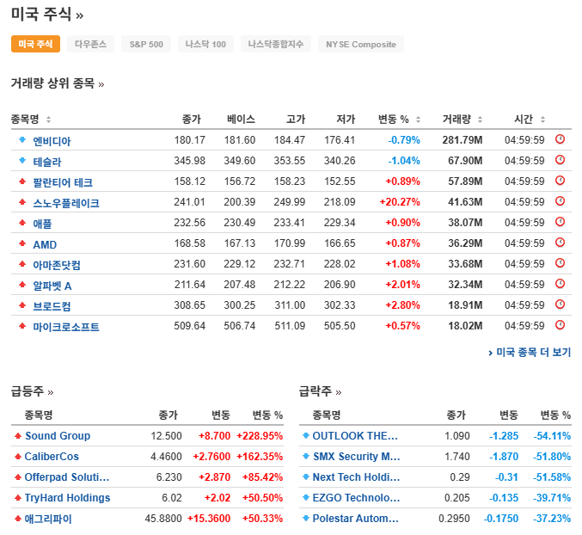Click the clock icon in 알파벳 A row
582x535 pixels.
[x=560, y=284]
